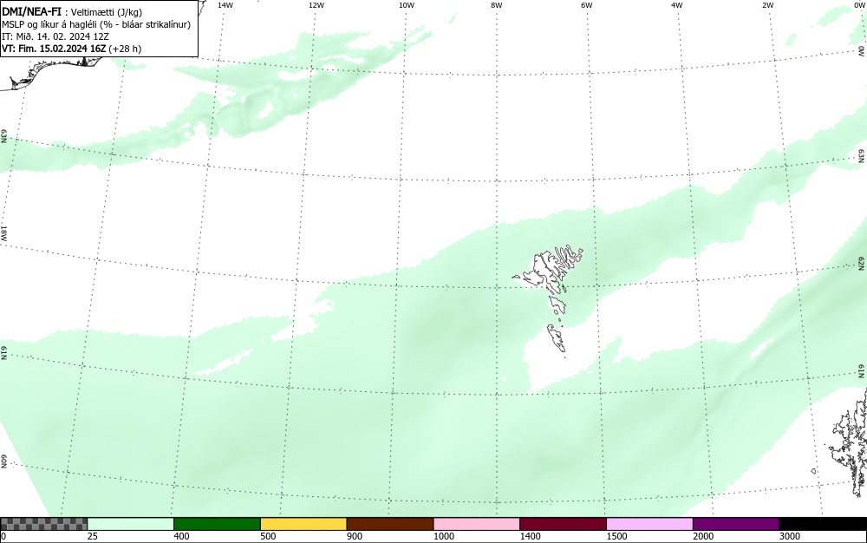Click the black above-3000 legend swatch

click(x=823, y=524)
